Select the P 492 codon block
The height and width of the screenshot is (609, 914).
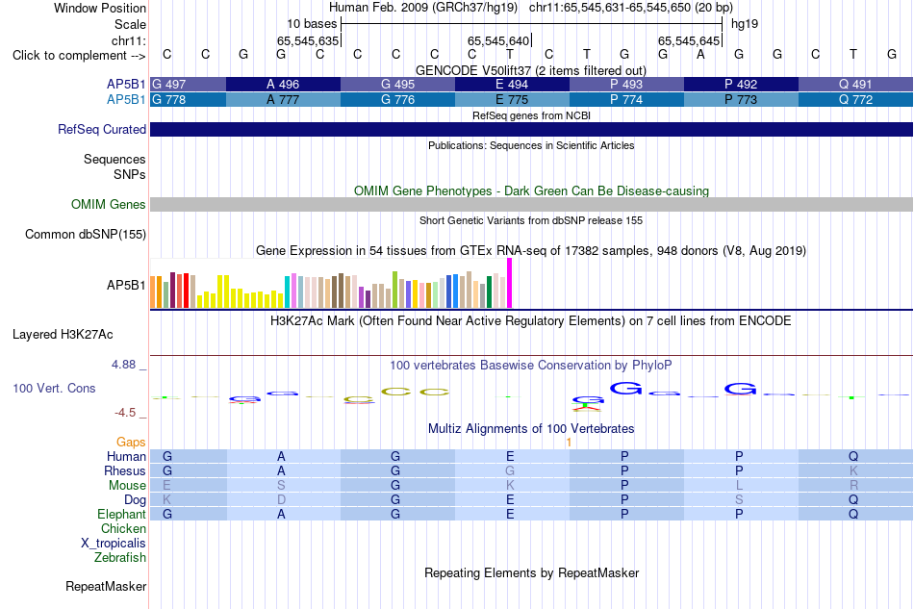[741, 85]
